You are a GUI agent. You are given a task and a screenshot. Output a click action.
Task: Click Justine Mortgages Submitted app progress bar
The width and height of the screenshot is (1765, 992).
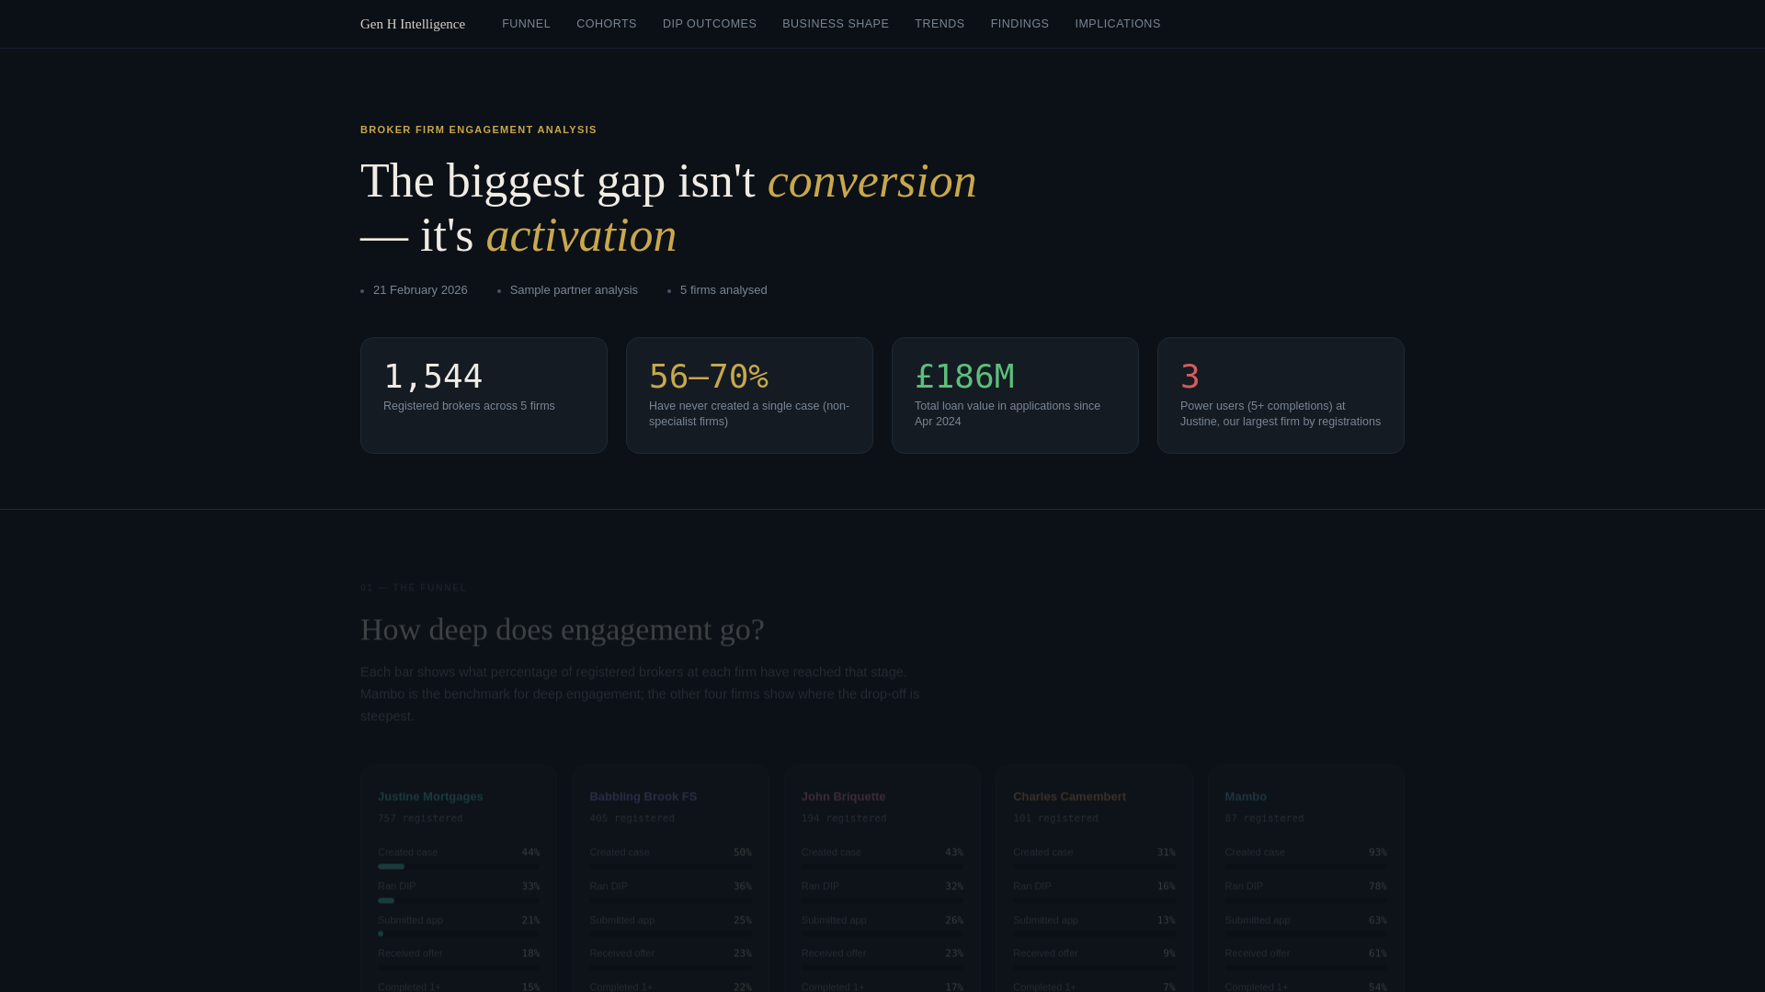tap(459, 934)
